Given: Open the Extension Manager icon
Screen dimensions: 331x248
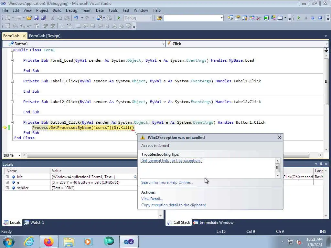Looking at the screenshot, I should (273, 18).
